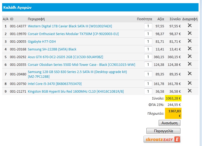Viewport: 202px width, 146px height.
Task: Open the Western Digital 1TB Caviar Black link
Action: (70, 26)
